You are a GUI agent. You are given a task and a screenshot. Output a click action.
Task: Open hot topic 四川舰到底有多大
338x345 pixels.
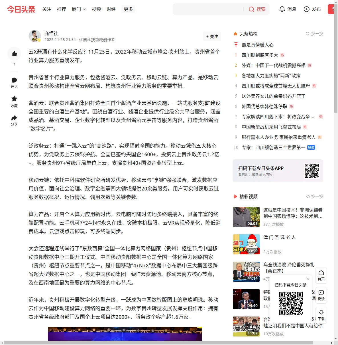[x=260, y=55]
